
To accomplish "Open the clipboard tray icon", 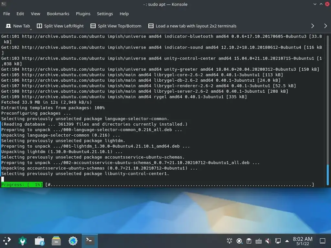I will click(x=249, y=241).
